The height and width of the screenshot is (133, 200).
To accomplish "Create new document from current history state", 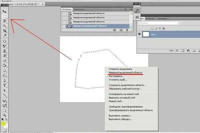I will 114,30.
